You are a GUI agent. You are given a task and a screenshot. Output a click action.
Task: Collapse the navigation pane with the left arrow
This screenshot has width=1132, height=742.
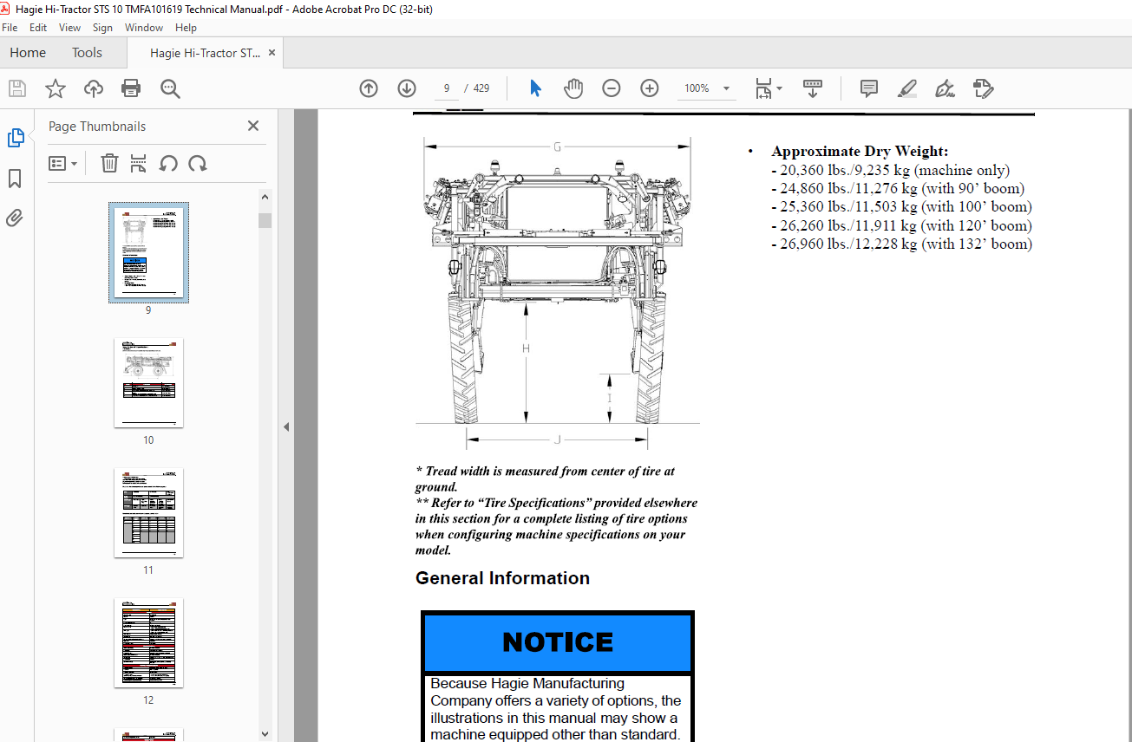pyautogui.click(x=286, y=426)
